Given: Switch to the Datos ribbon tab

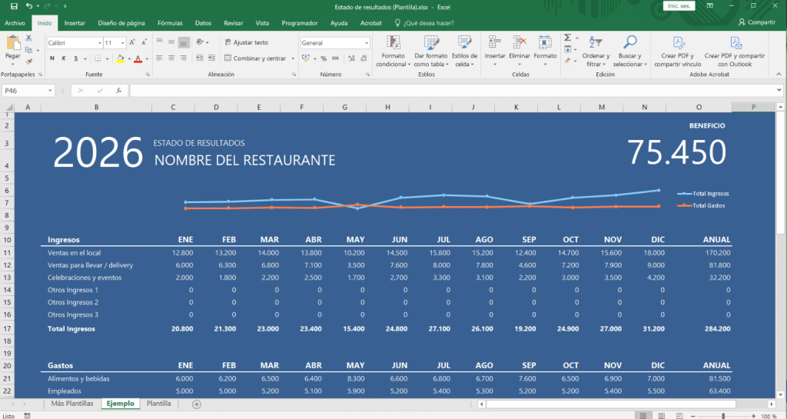Looking at the screenshot, I should tap(203, 23).
